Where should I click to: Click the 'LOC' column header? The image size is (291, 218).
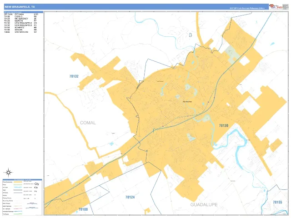point(36,14)
